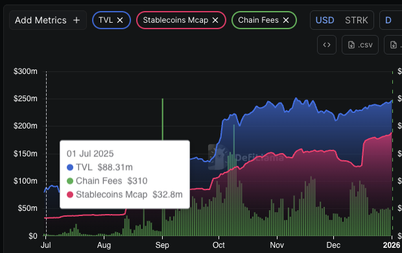402x253 pixels.
Task: Click the $100m y-axis label
Action: pos(25,181)
